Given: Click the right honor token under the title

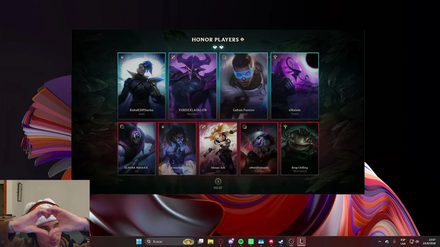Looking at the screenshot, I should [221, 47].
